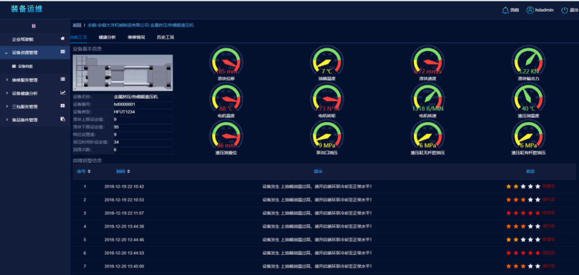The image size is (579, 275).
Task: Click the grid icon beside 三包服务管理
Action: [63, 106]
